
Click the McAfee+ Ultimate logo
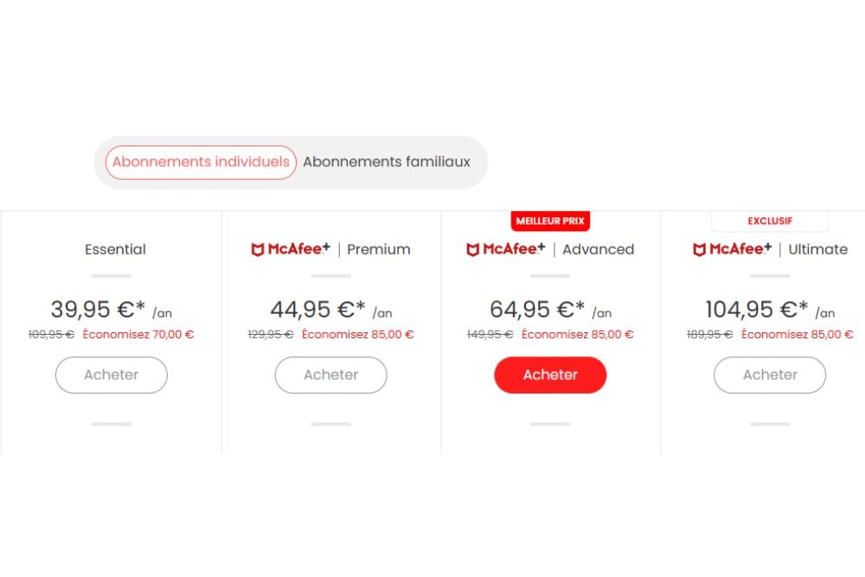[x=731, y=249]
